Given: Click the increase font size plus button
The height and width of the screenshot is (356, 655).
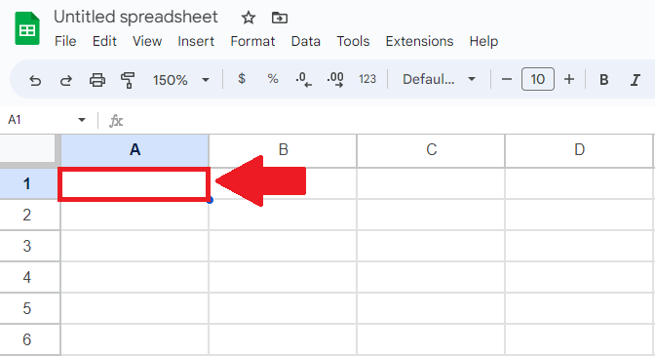Looking at the screenshot, I should pos(569,79).
